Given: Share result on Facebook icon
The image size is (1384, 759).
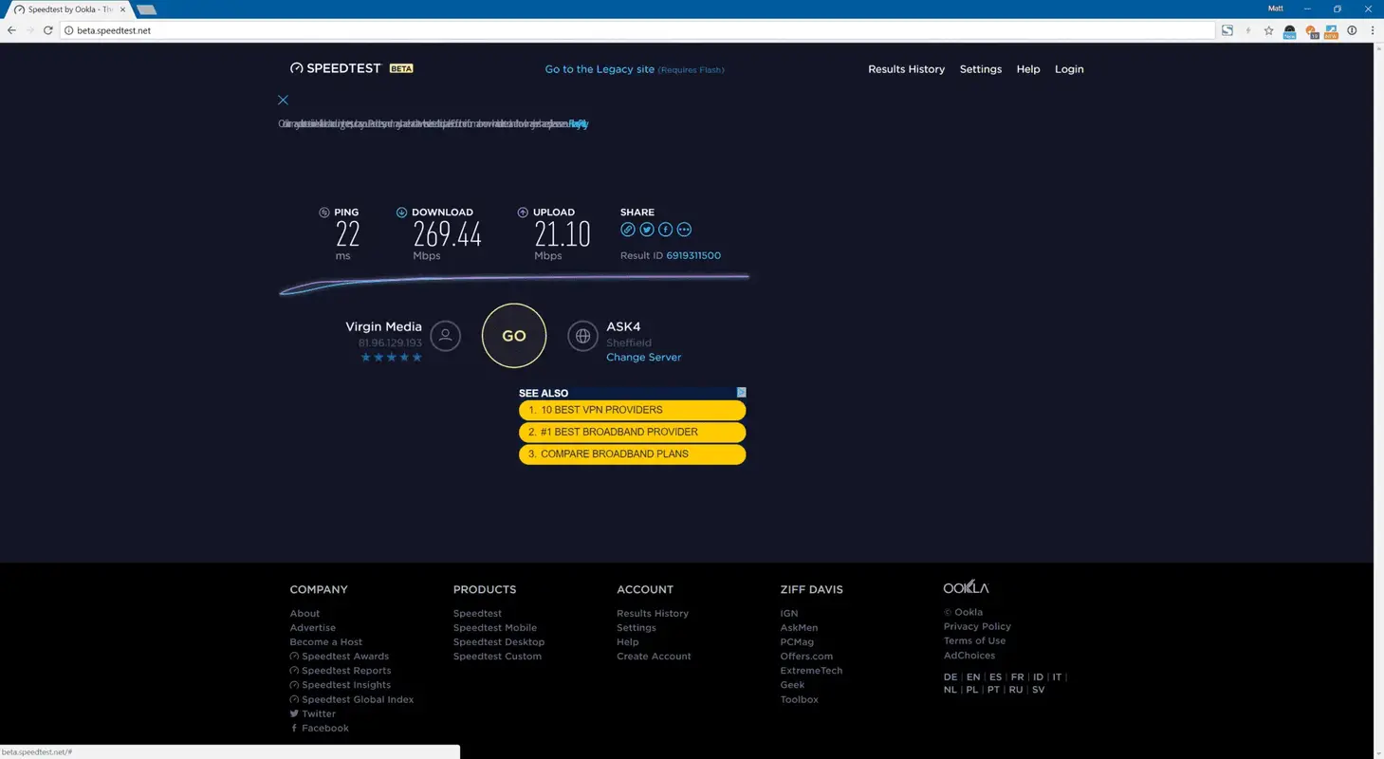Looking at the screenshot, I should 666,230.
